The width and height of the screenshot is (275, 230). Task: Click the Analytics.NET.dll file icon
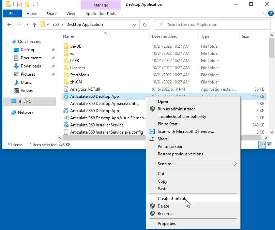(x=66, y=89)
